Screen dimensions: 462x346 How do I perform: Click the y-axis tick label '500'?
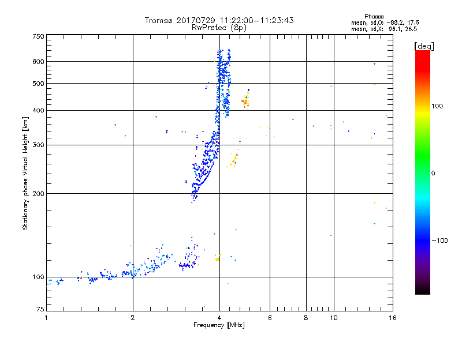[38, 84]
